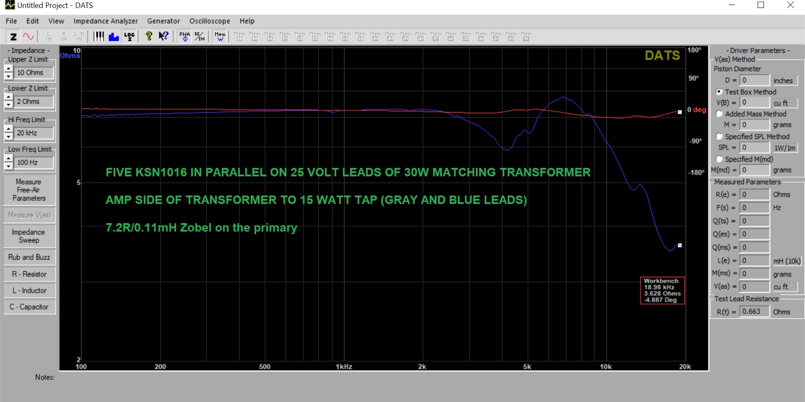Select memory slot Mem 6 icon
Viewport: 805px width, 402px height.
tap(315, 36)
